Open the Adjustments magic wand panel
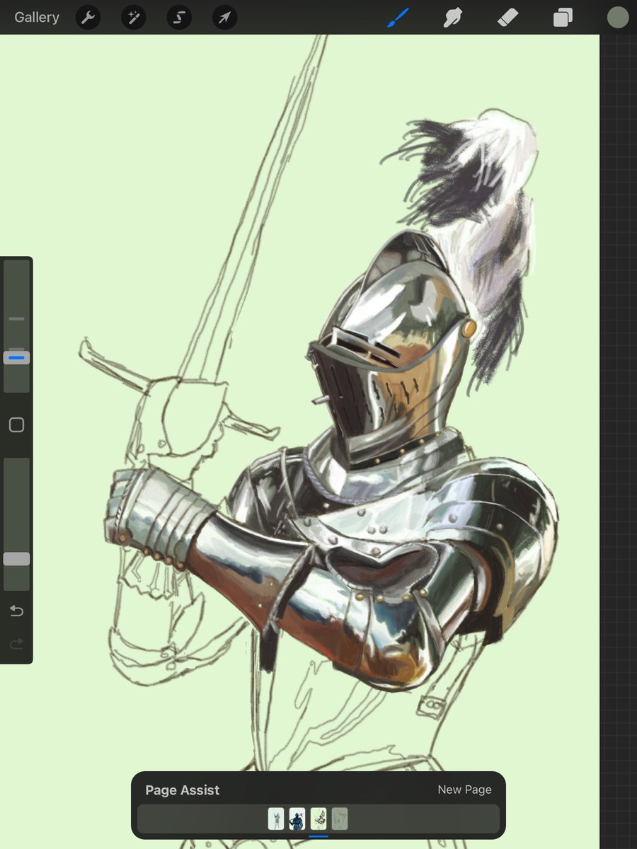637x849 pixels. coord(133,17)
